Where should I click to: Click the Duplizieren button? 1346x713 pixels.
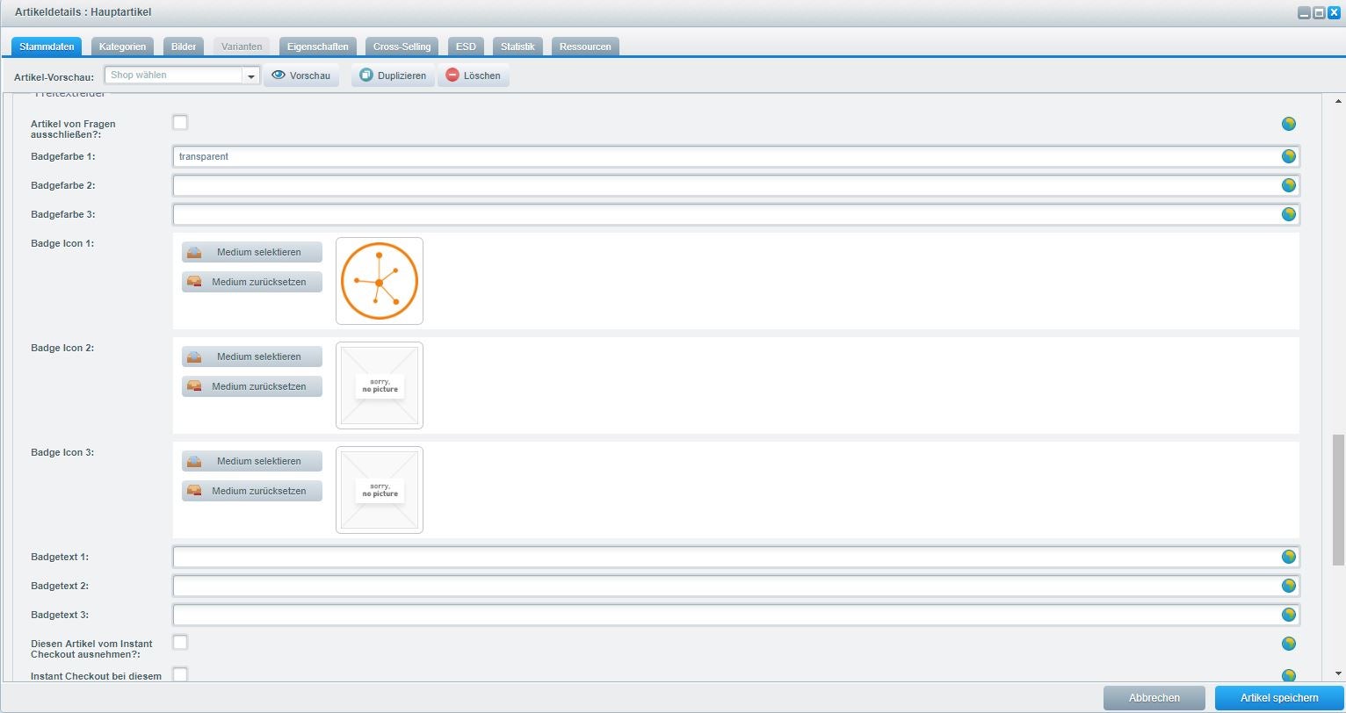click(x=393, y=76)
